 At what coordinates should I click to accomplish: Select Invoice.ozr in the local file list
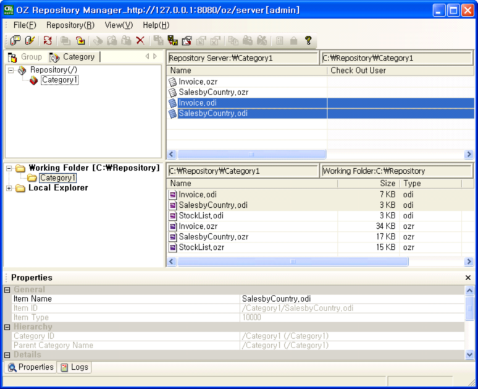coord(198,226)
